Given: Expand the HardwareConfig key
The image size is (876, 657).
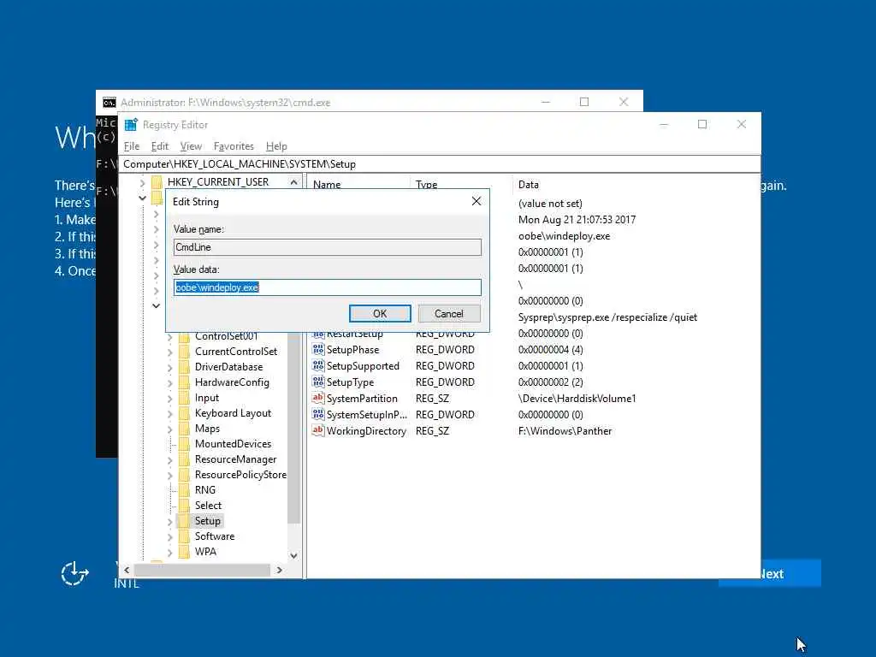Looking at the screenshot, I should pyautogui.click(x=170, y=383).
